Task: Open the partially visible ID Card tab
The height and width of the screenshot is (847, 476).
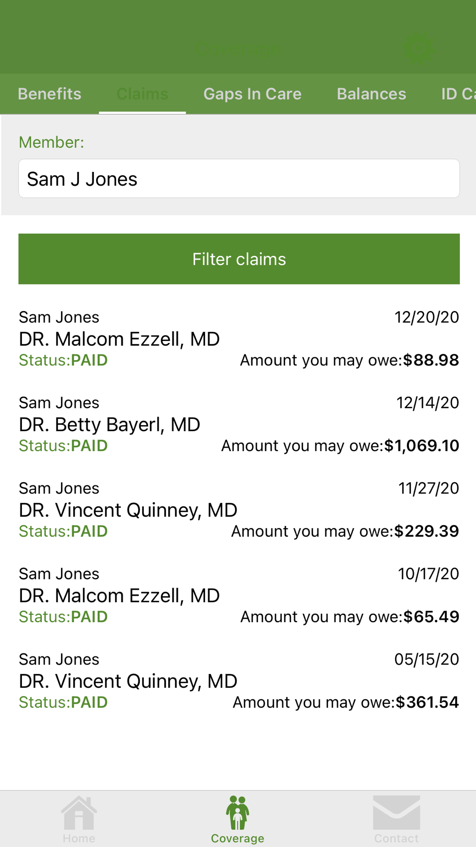Action: [458, 94]
